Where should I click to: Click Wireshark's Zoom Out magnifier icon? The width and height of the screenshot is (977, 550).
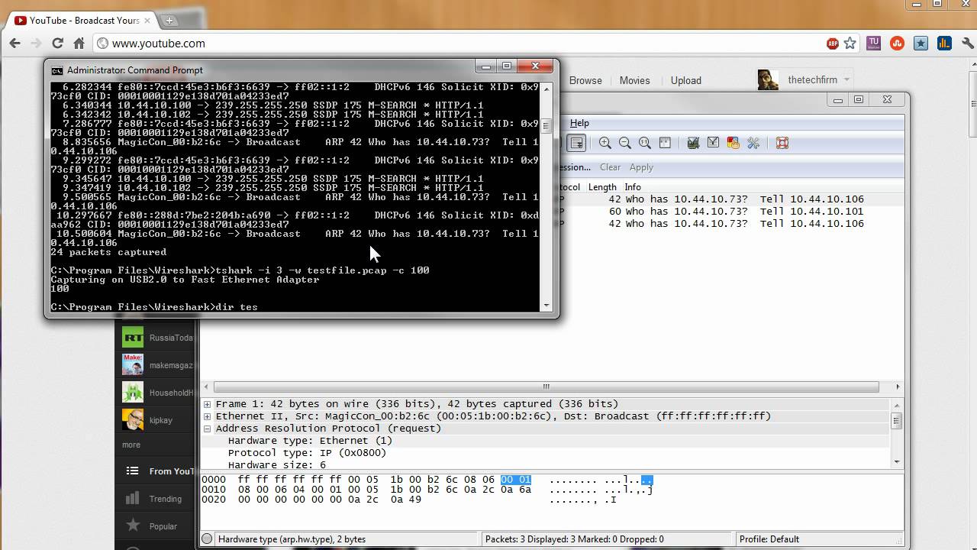point(625,143)
